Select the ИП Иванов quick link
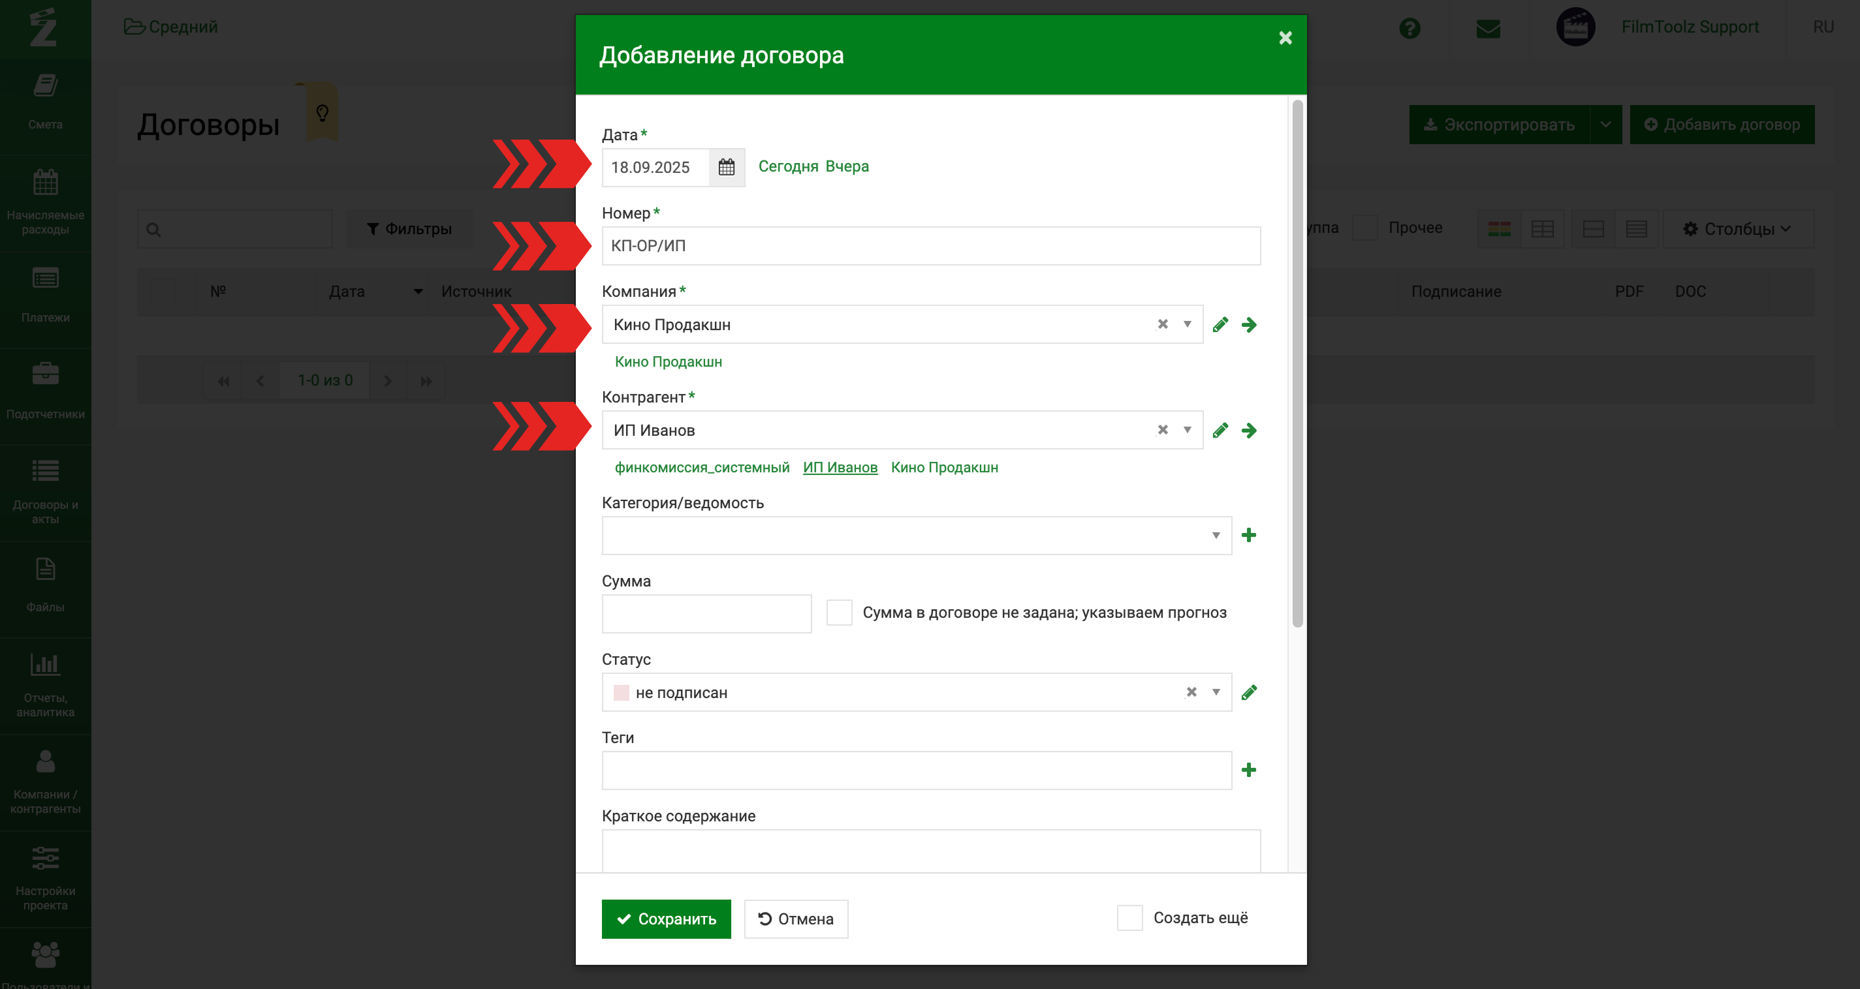This screenshot has width=1860, height=989. click(840, 468)
